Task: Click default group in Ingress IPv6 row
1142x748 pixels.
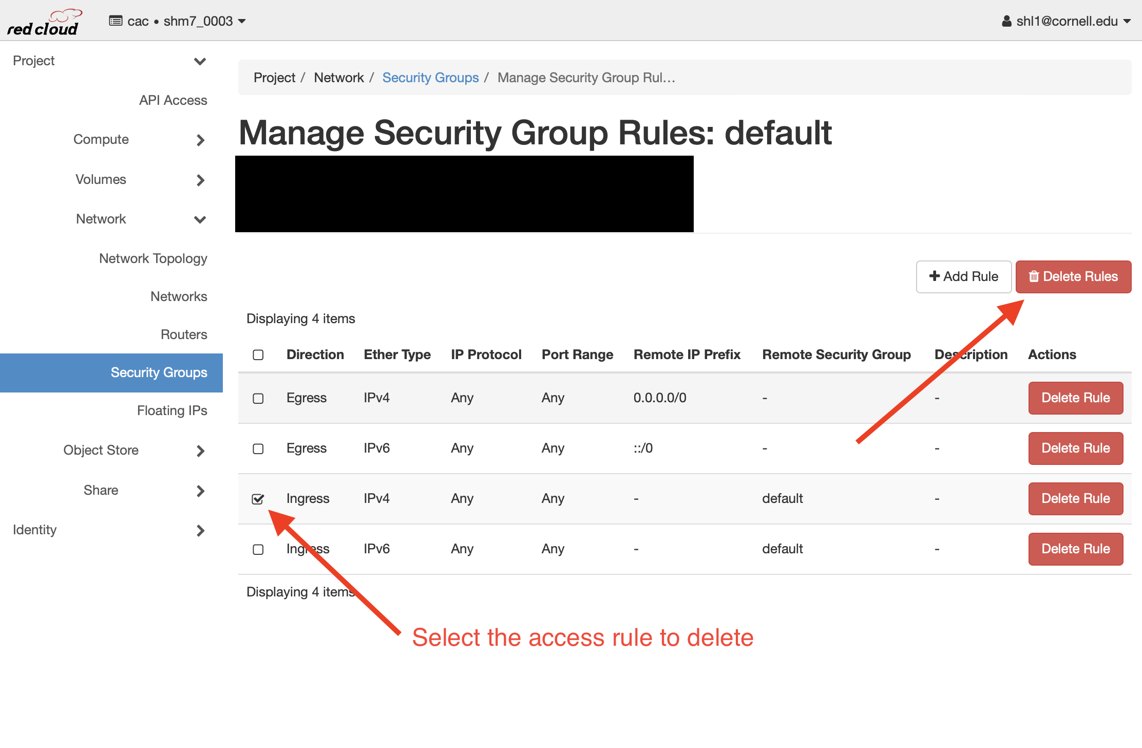Action: point(782,549)
